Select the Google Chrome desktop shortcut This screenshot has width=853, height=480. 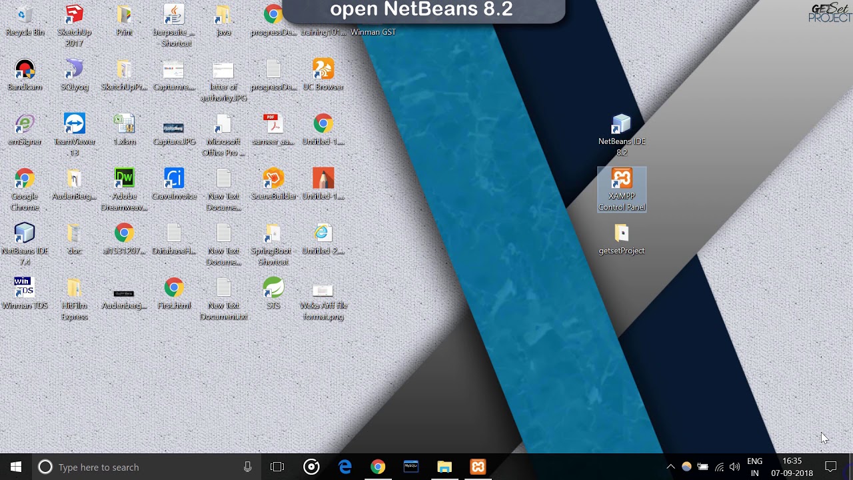pyautogui.click(x=25, y=190)
